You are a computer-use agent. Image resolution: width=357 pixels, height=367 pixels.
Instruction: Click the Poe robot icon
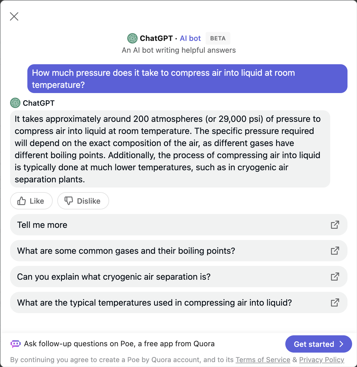coord(16,344)
